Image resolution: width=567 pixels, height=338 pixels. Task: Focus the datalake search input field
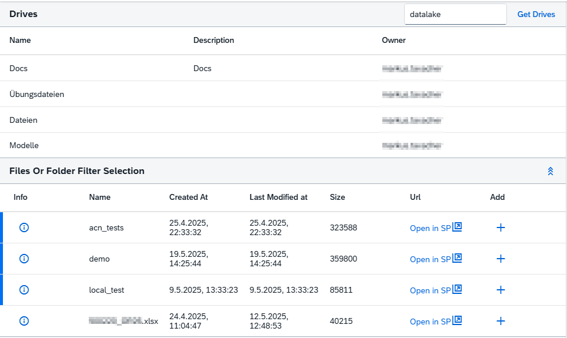pos(455,14)
